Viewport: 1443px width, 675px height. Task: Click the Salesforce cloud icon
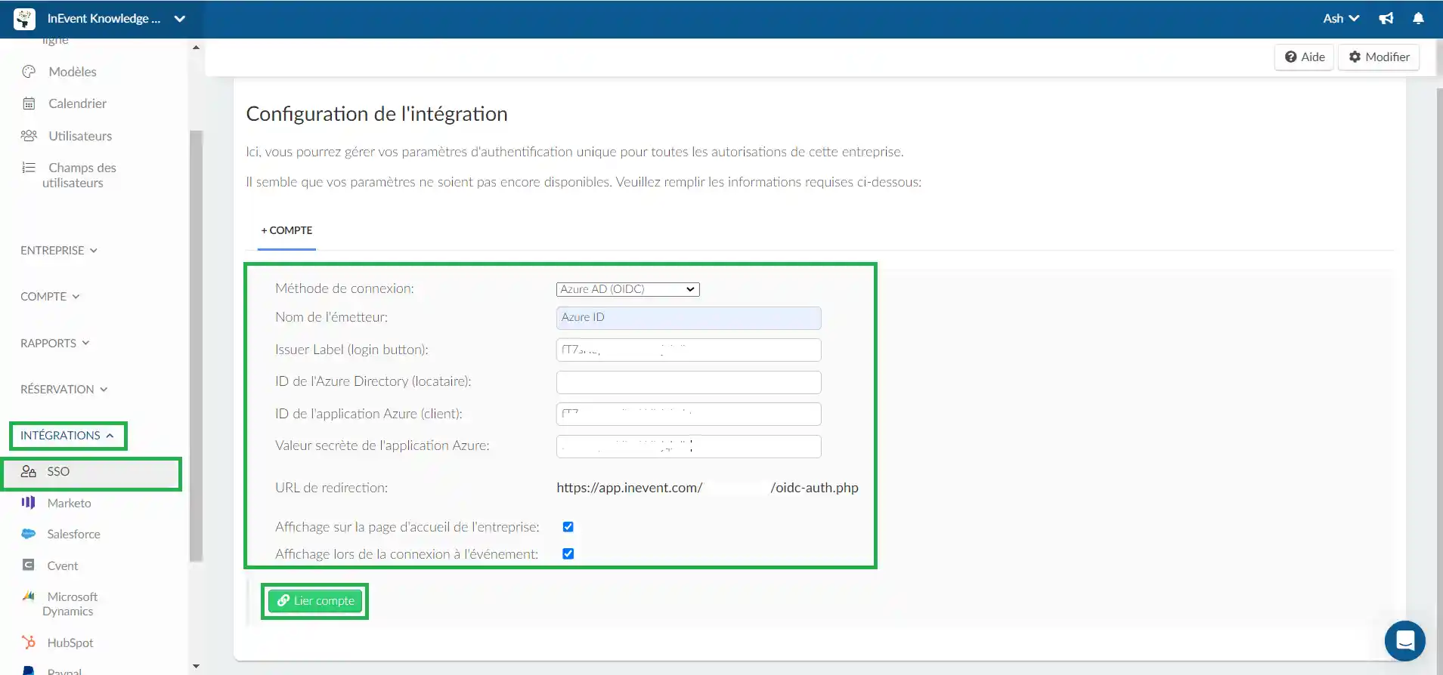point(29,534)
